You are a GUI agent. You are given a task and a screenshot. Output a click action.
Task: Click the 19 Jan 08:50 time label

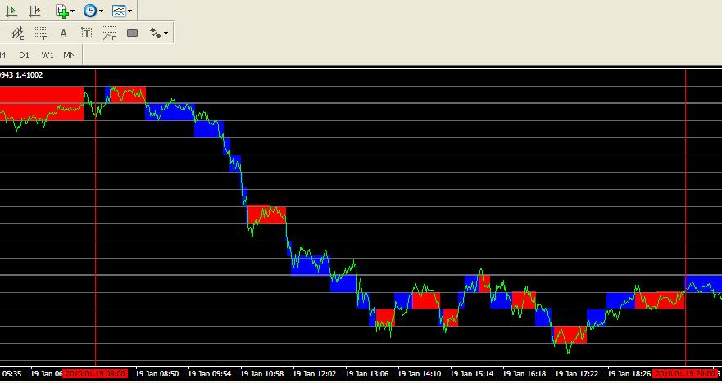[157, 373]
